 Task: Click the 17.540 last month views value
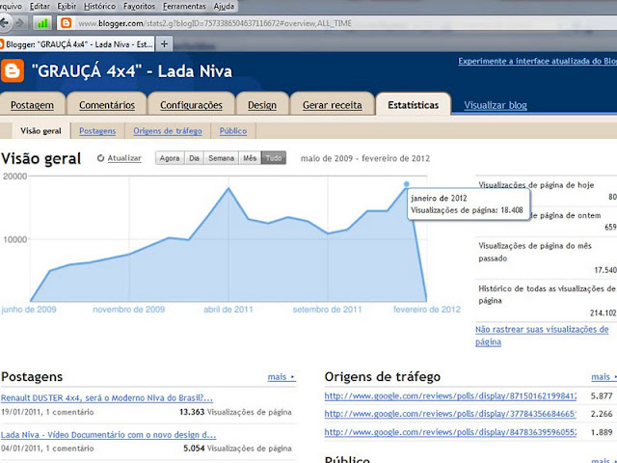(605, 270)
